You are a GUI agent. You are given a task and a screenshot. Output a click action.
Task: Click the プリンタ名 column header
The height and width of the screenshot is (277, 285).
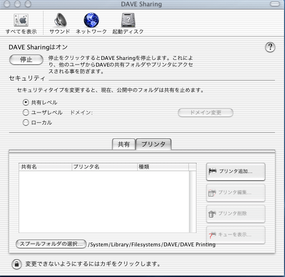click(105, 167)
